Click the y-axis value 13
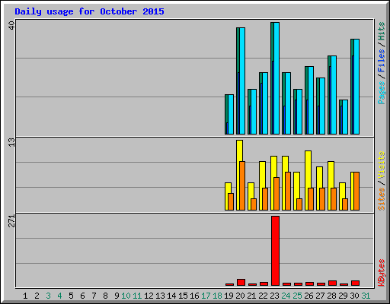The image size is (390, 304). coord(12,142)
